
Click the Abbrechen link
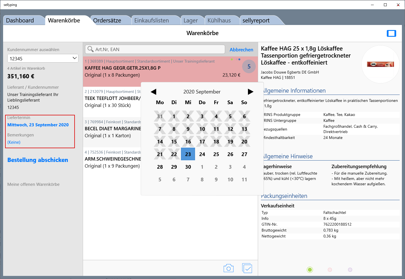coord(241,50)
